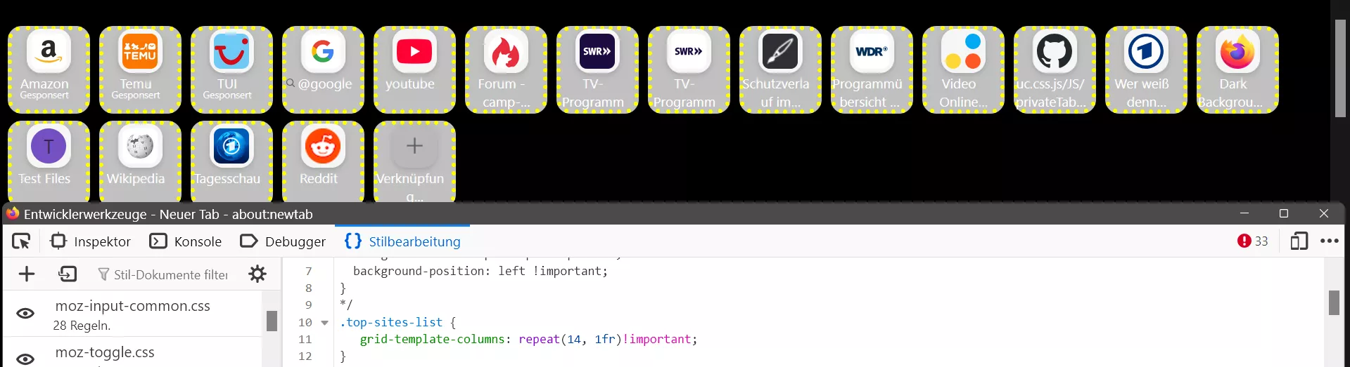
Task: Toggle visibility of moz-toggle.css
Action: coord(25,359)
